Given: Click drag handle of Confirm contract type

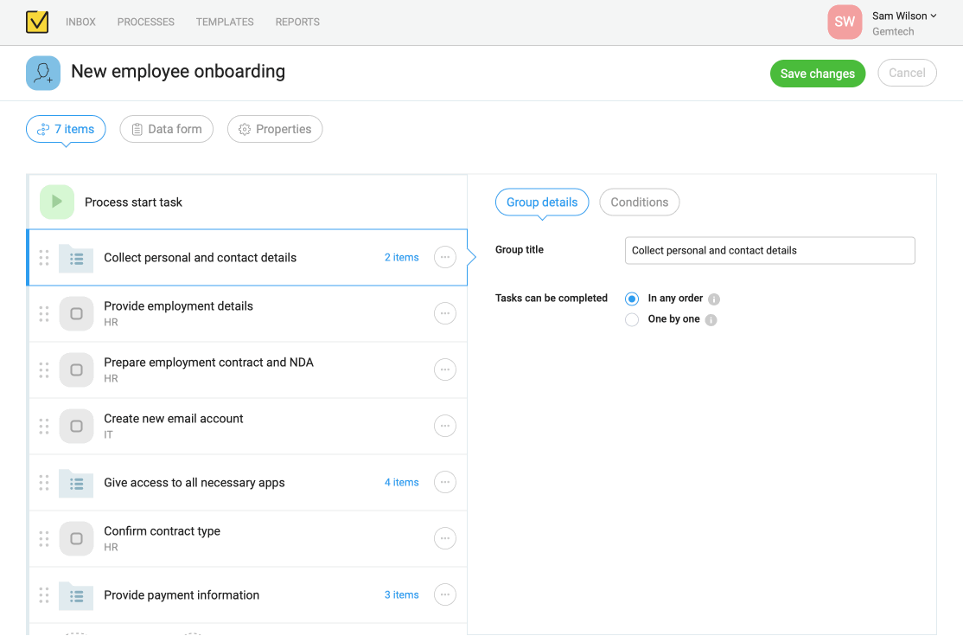Looking at the screenshot, I should [44, 538].
